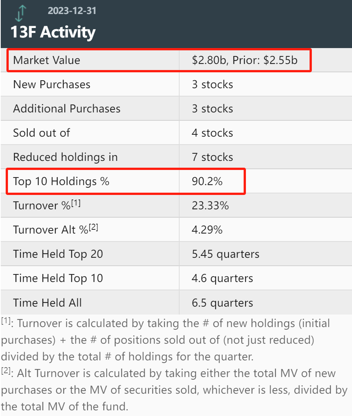
Task: Open footnote [1] beside Turnover %
Action: pos(76,203)
